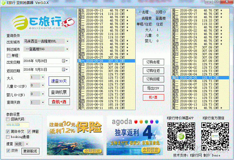Screen dimensions: 234x160
Task: Click the 更新航线 button
Action: coord(30,151)
